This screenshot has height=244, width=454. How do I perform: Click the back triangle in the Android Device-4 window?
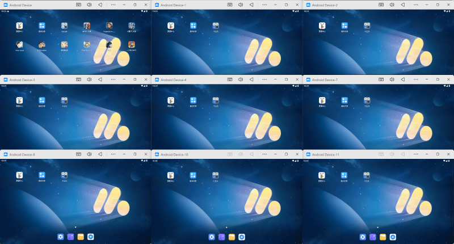pos(251,79)
